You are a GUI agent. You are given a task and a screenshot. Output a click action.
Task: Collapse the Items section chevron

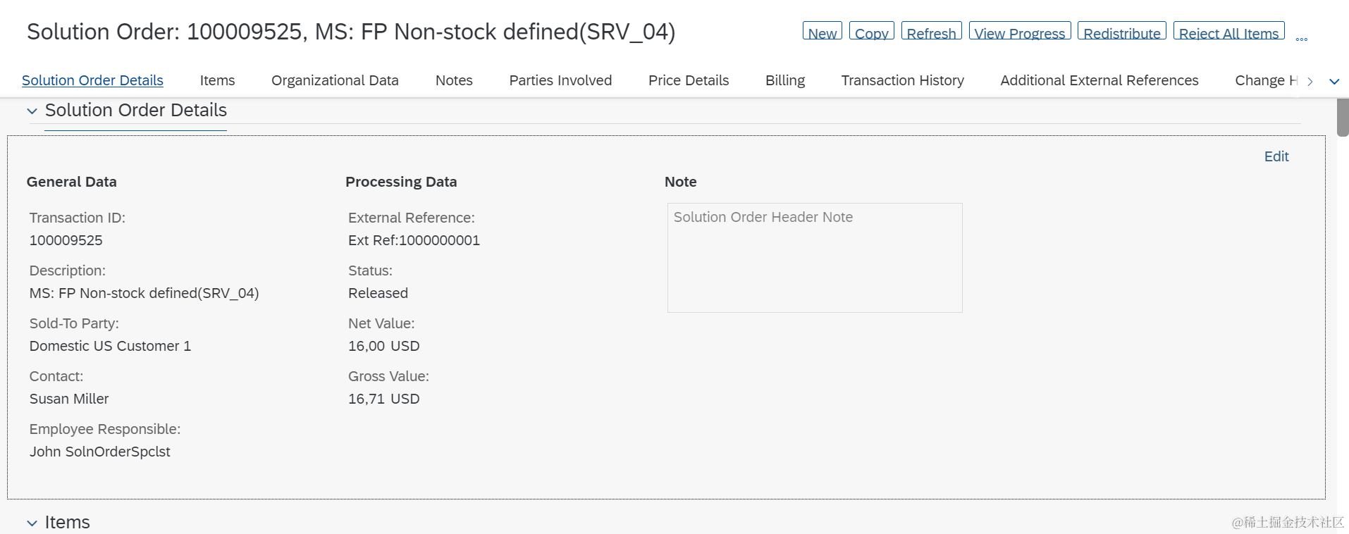[x=32, y=523]
